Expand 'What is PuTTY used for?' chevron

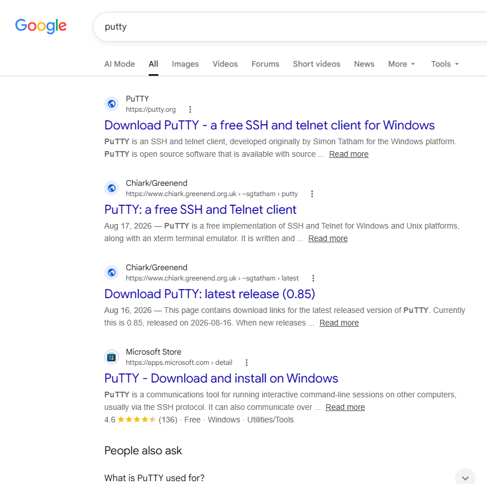[x=465, y=478]
